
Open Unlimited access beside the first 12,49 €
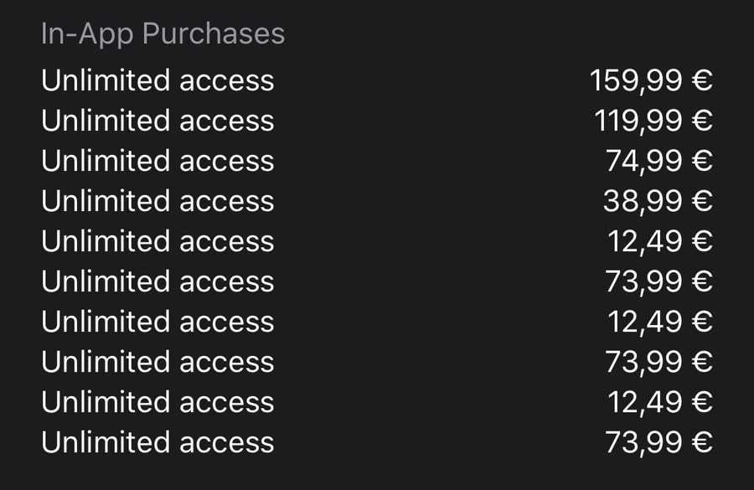(158, 241)
